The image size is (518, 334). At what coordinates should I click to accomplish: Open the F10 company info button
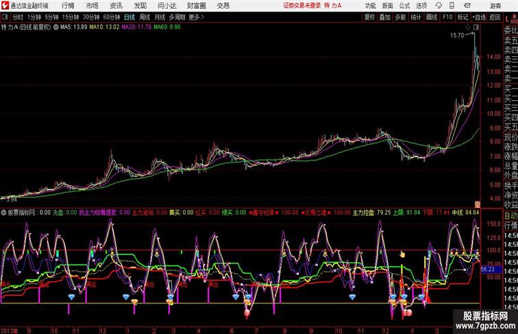click(x=447, y=17)
